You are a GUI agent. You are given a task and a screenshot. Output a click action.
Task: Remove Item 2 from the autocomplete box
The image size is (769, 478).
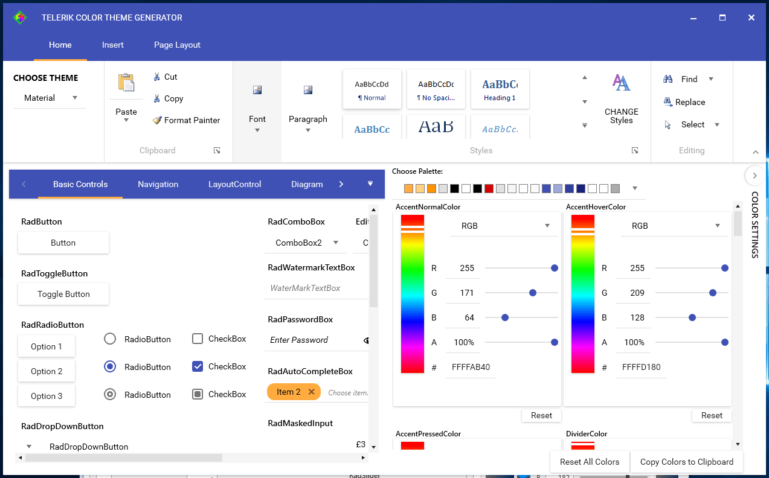click(x=312, y=392)
